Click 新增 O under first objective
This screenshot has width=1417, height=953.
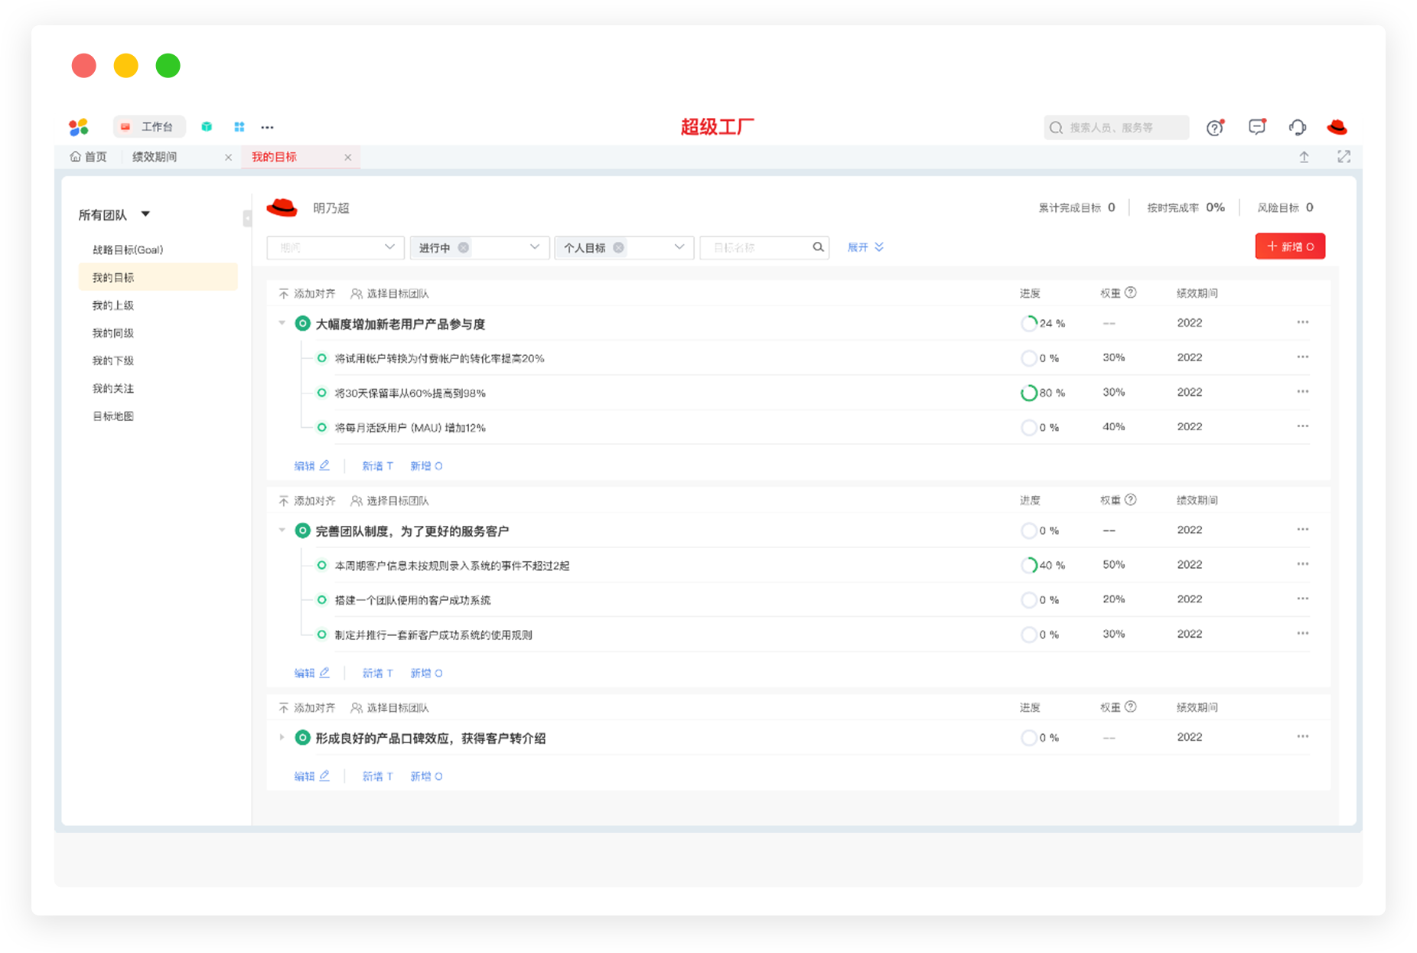click(426, 466)
